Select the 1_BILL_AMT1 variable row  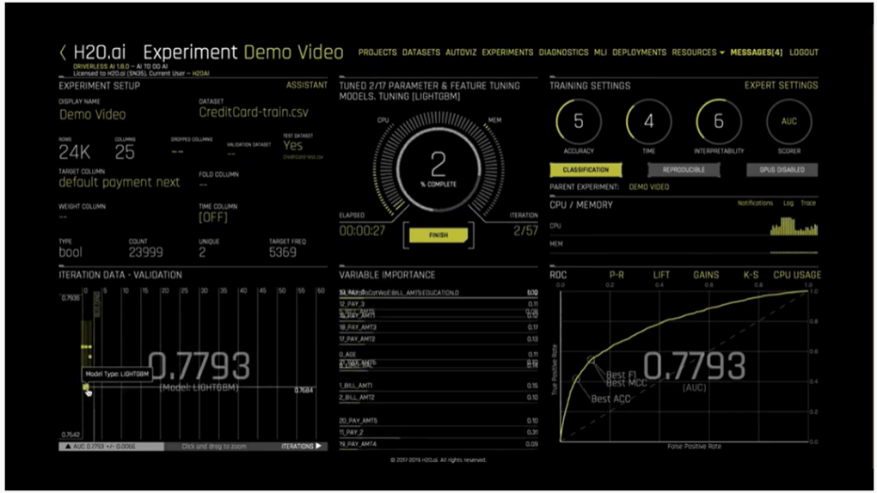coord(438,386)
